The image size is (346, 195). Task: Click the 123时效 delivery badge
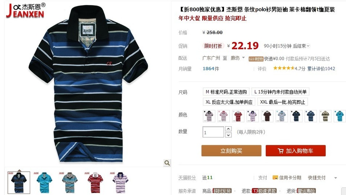coord(256,59)
